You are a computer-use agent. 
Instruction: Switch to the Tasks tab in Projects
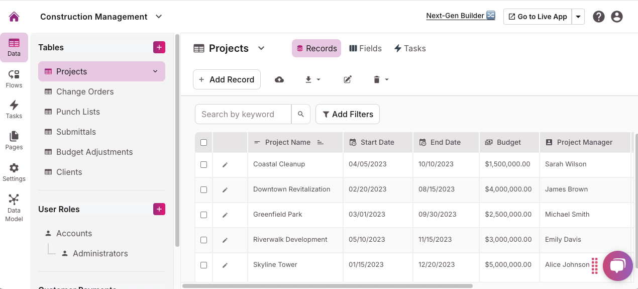409,48
